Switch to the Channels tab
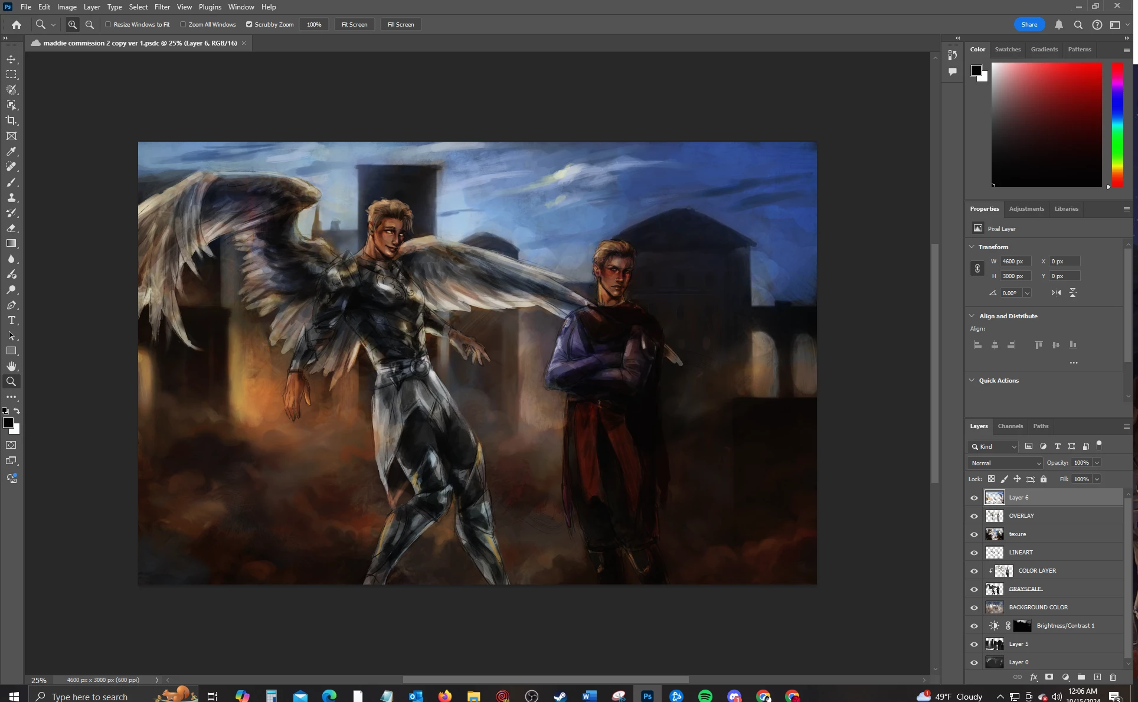The width and height of the screenshot is (1138, 702). 1010,426
